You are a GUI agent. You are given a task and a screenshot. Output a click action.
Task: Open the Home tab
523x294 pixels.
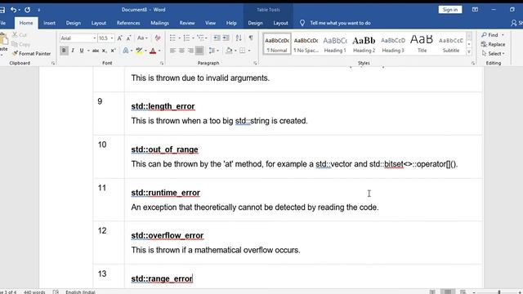pyautogui.click(x=26, y=23)
